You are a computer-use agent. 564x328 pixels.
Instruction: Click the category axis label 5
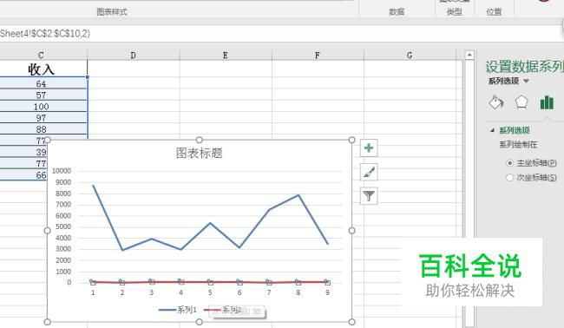click(x=210, y=292)
